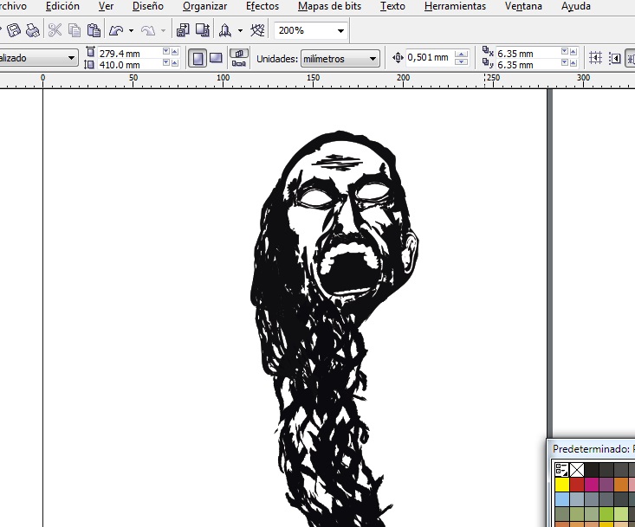Screen dimensions: 635x527
Task: Open the zoom level 200% dropdown
Action: pos(340,31)
